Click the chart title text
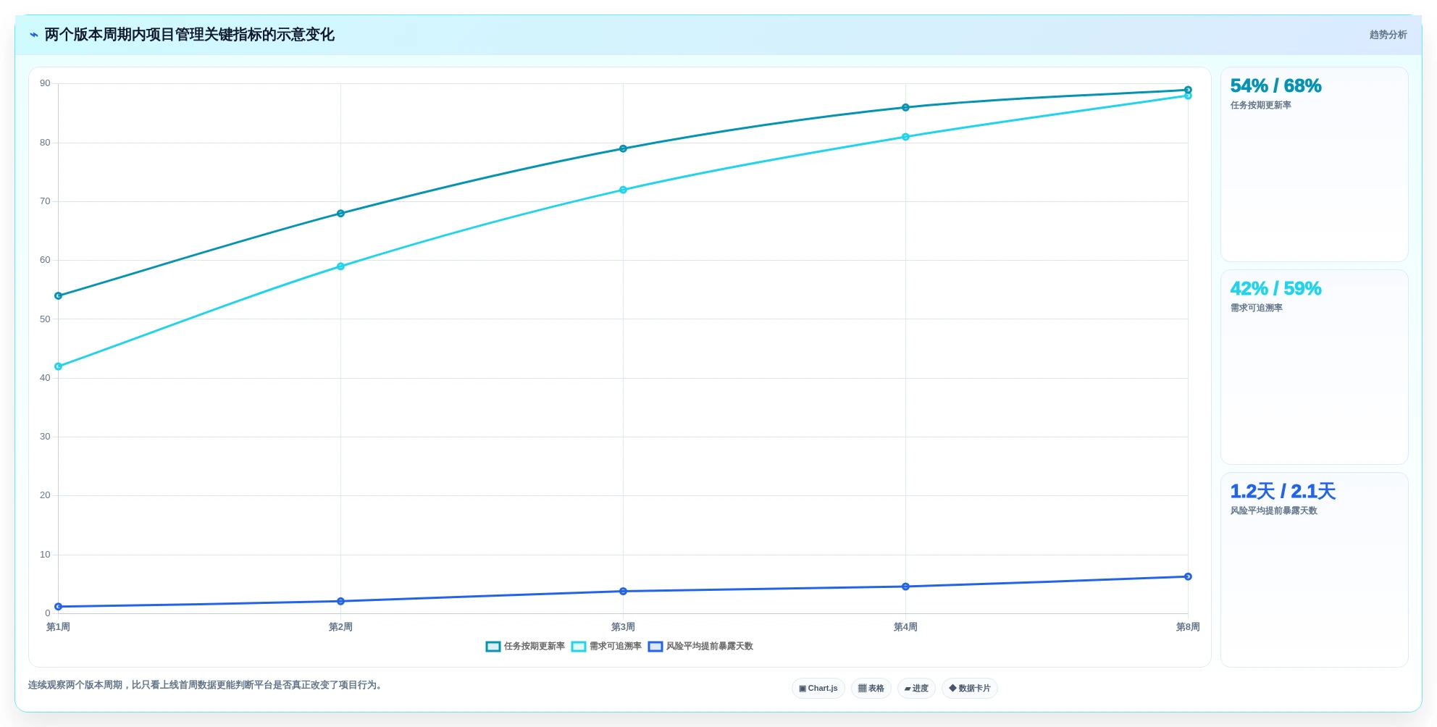 [190, 35]
